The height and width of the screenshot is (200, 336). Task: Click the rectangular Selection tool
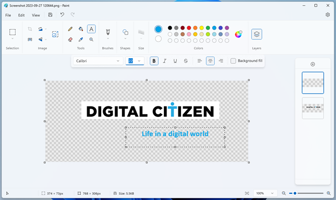pos(12,32)
